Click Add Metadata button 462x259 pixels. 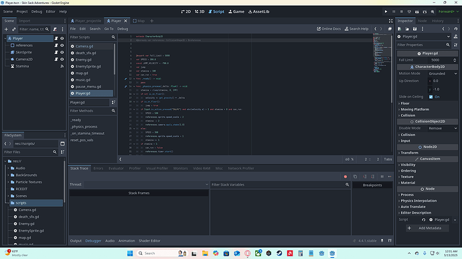coord(427,228)
